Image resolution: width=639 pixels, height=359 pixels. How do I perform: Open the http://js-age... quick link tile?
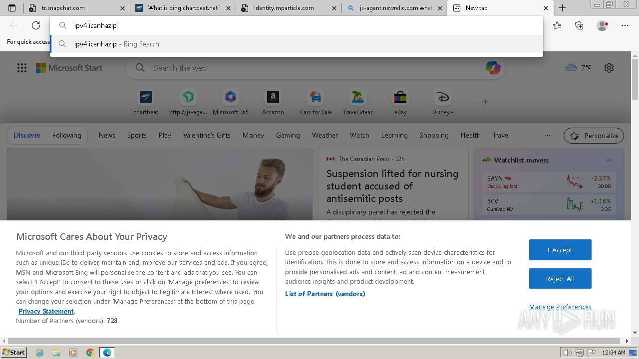point(188,102)
